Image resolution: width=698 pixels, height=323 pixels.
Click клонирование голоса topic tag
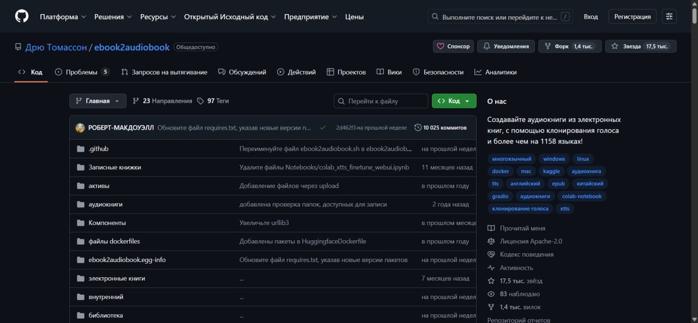[520, 209]
